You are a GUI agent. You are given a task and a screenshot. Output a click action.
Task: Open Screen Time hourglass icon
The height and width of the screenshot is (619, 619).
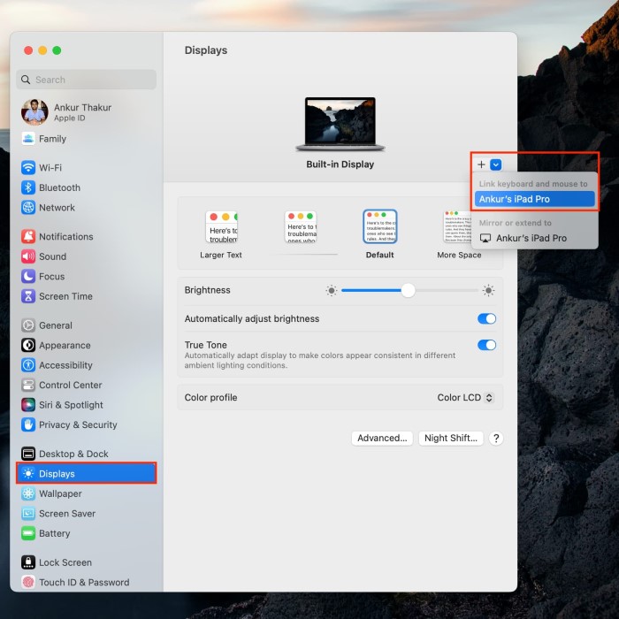click(28, 296)
